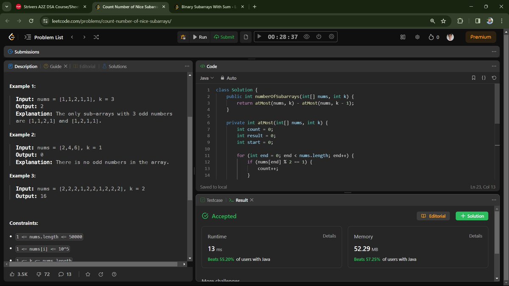Click the green Submit button

(x=224, y=37)
